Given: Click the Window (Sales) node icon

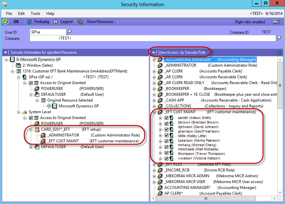Looking at the screenshot, I should [x=18, y=65].
